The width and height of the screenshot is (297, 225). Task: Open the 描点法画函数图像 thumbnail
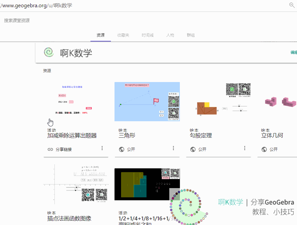[76, 184]
